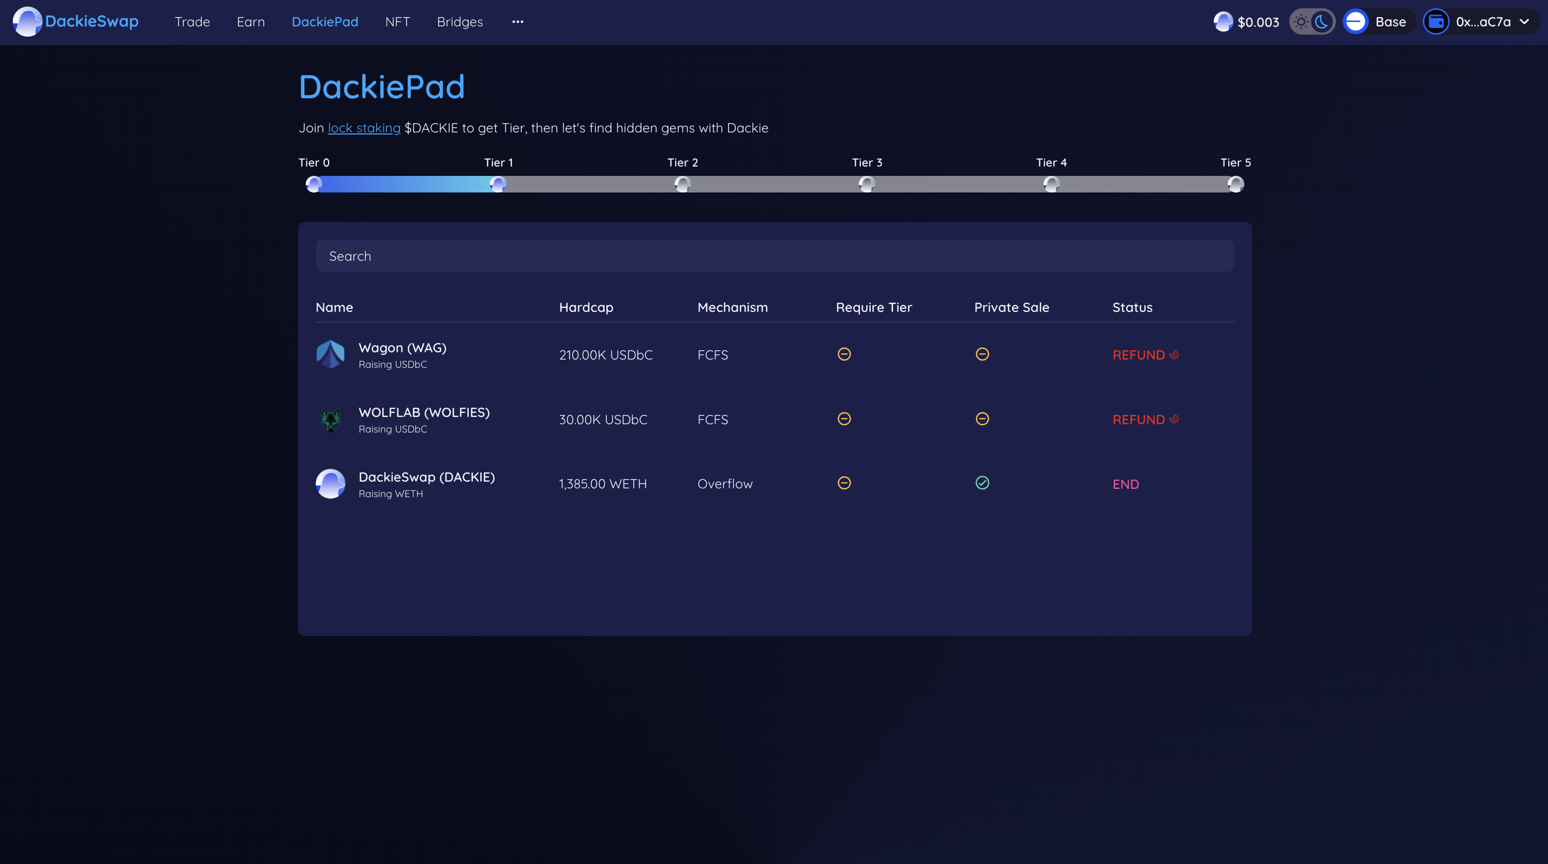Screen dimensions: 1548x864
Task: Click WOLFLAB's Require Tier minus icon
Action: pyautogui.click(x=844, y=419)
